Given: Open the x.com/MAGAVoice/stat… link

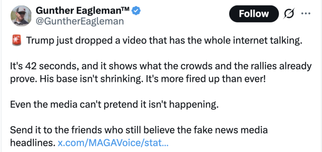Looking at the screenshot, I should tap(113, 143).
